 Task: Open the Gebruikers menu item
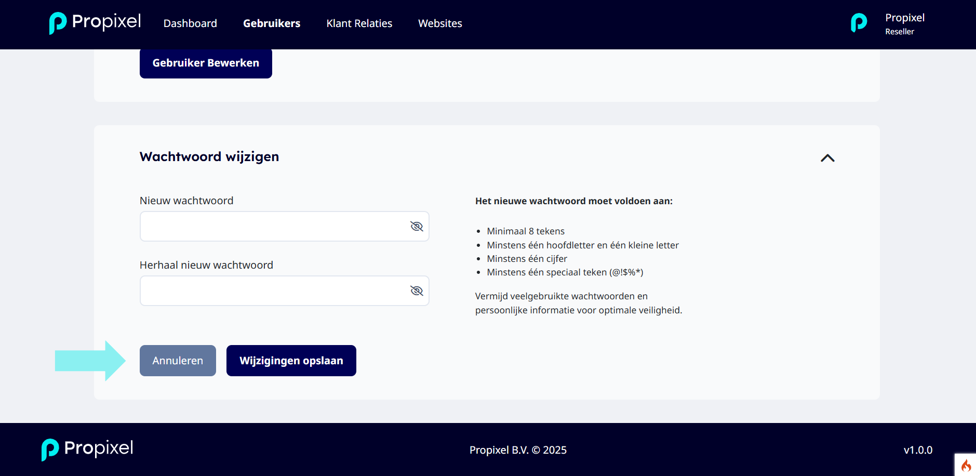click(x=272, y=23)
